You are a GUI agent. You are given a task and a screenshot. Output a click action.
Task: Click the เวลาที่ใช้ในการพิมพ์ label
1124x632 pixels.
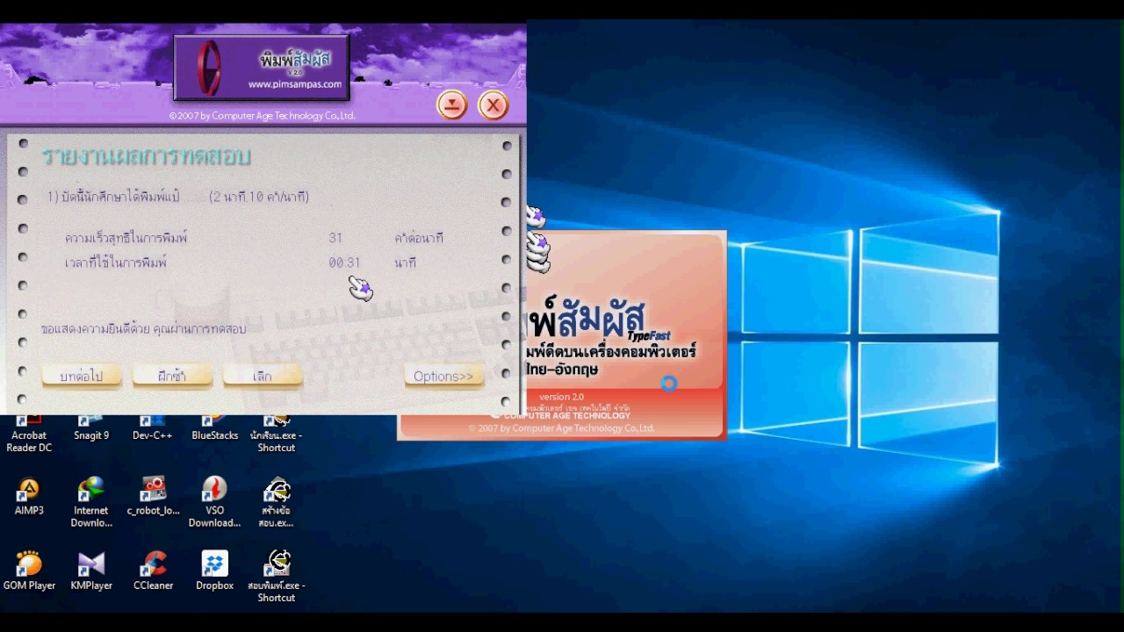(116, 262)
